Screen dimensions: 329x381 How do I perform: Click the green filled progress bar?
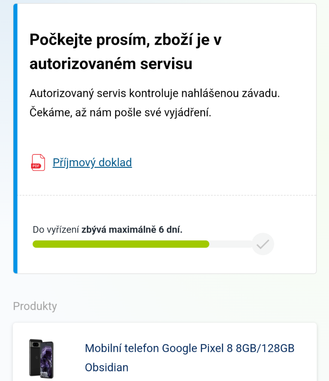coord(121,244)
